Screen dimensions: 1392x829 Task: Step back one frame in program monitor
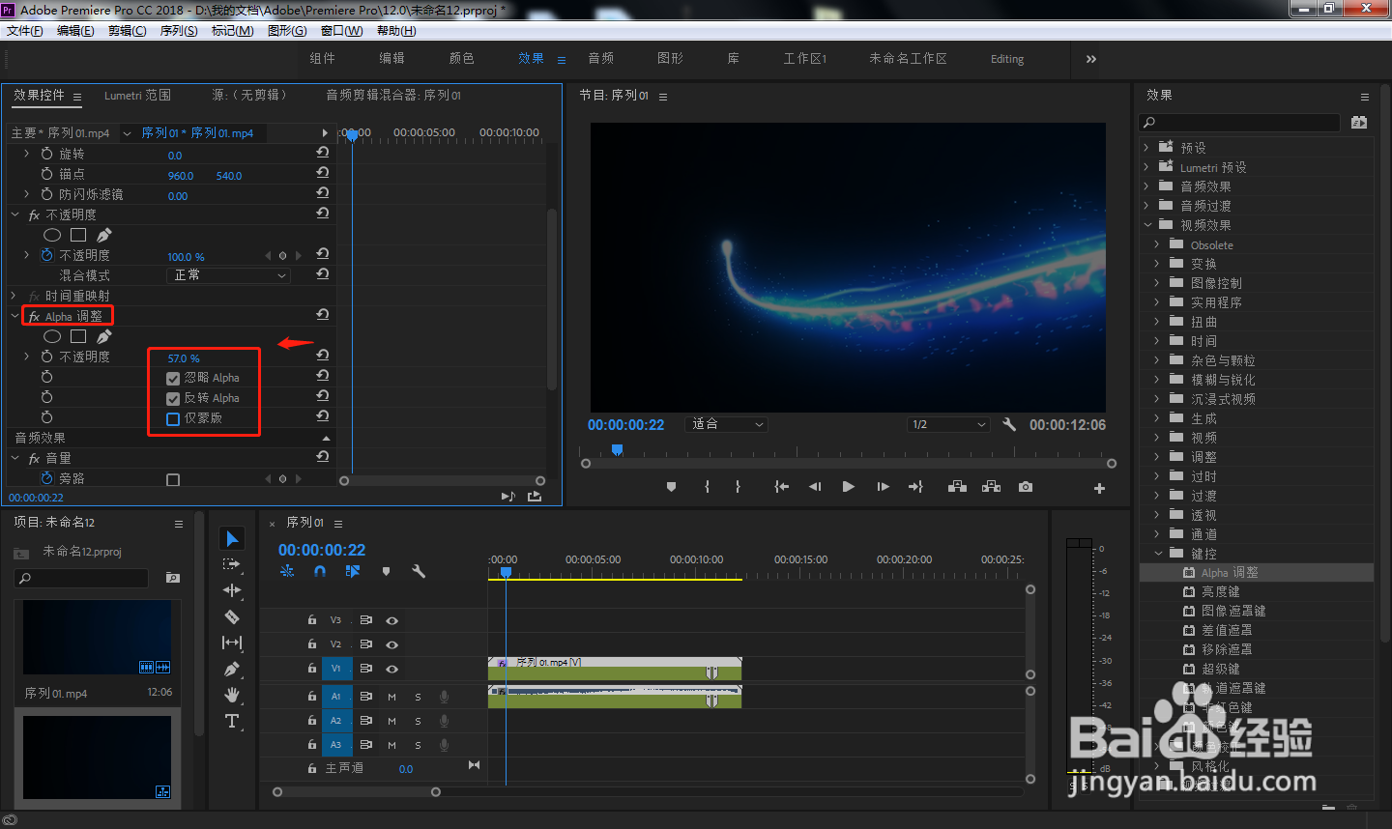coord(815,487)
